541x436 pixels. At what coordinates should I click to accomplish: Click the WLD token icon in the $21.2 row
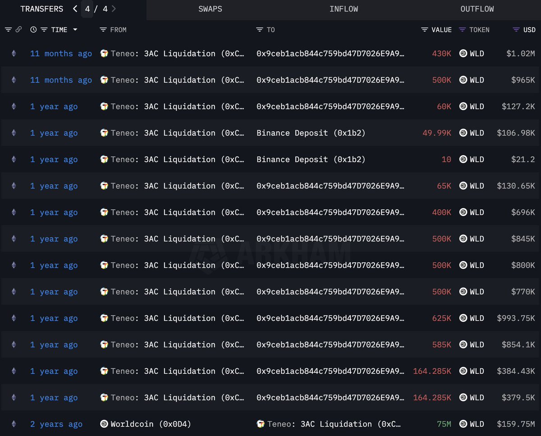pos(463,160)
